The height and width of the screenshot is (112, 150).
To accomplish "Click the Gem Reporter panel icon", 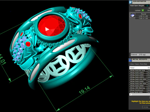I will 130,2.
